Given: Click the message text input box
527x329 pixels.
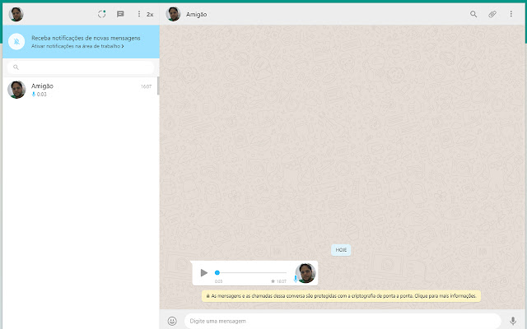Looking at the screenshot, I should (x=343, y=321).
